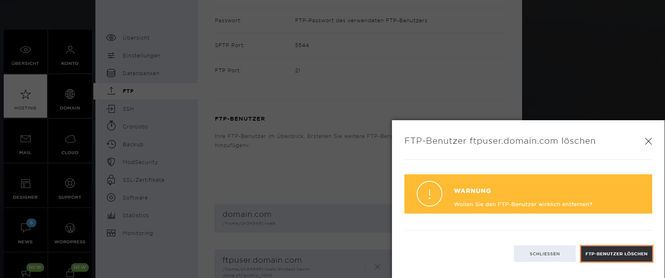Screen dimensions: 665x278
Task: Open the Übersicht eye tile
Action: tap(25, 52)
